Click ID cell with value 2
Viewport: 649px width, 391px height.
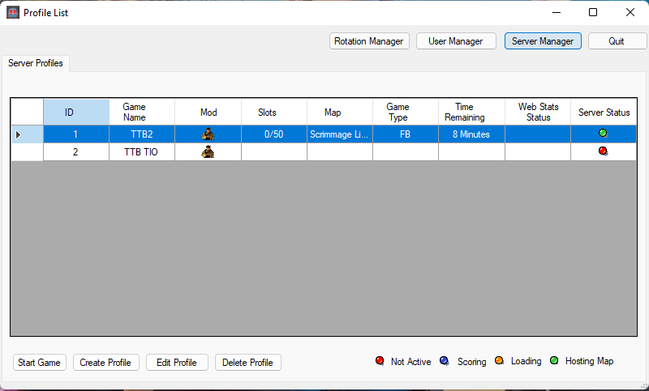click(x=76, y=152)
